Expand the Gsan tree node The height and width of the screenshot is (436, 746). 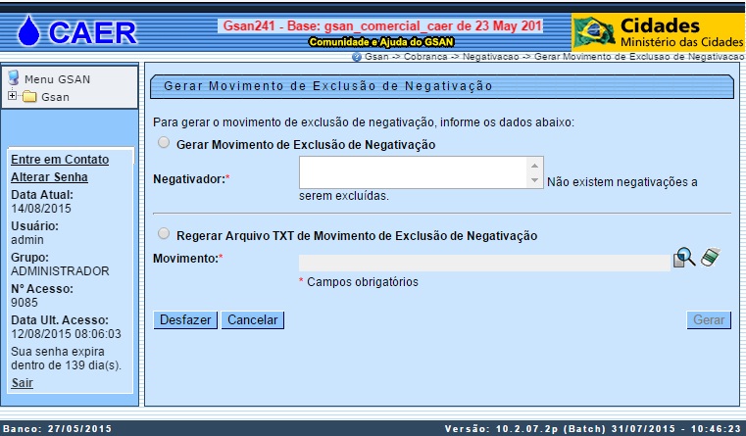[12, 96]
